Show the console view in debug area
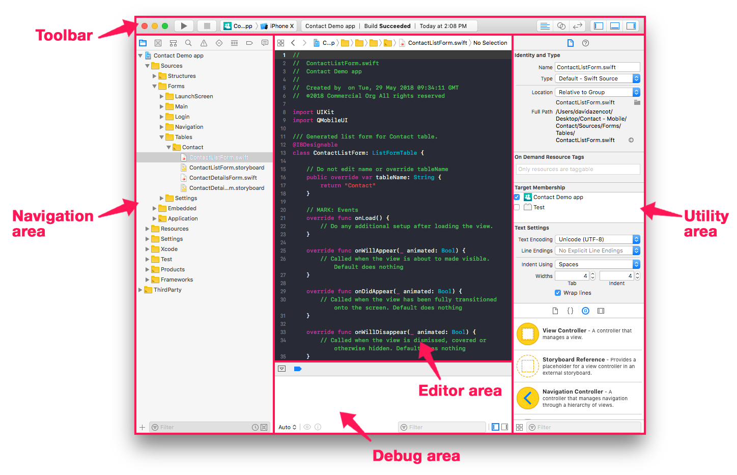 pos(504,427)
